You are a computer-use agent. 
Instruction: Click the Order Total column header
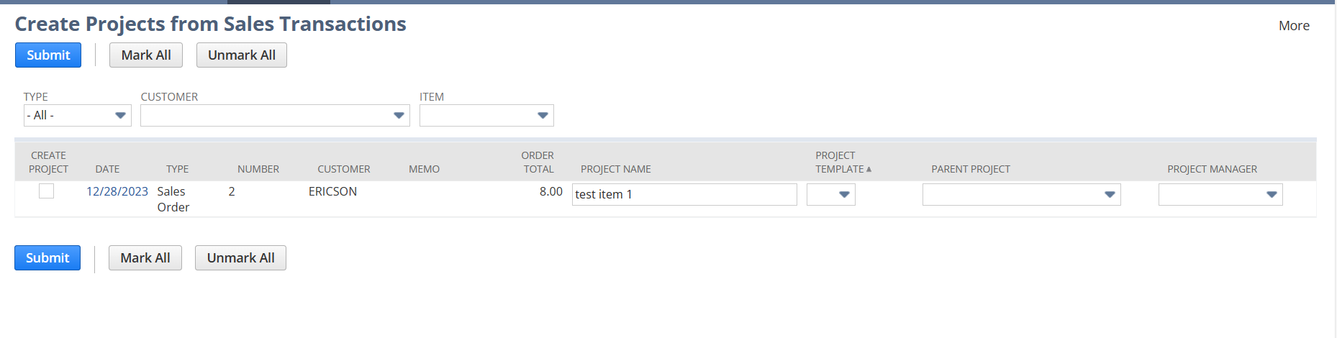(538, 163)
